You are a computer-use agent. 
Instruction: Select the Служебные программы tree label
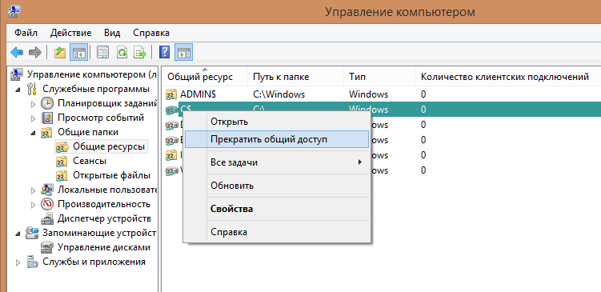tap(96, 90)
